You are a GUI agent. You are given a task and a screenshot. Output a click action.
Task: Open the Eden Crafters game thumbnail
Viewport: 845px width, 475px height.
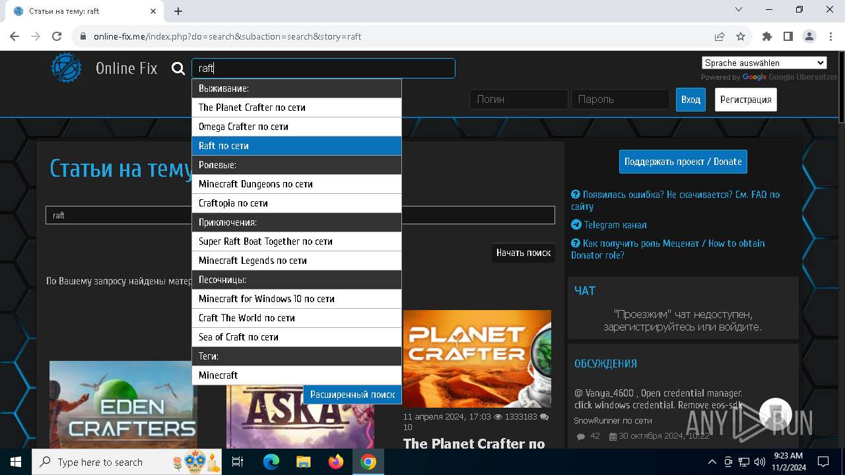(123, 404)
